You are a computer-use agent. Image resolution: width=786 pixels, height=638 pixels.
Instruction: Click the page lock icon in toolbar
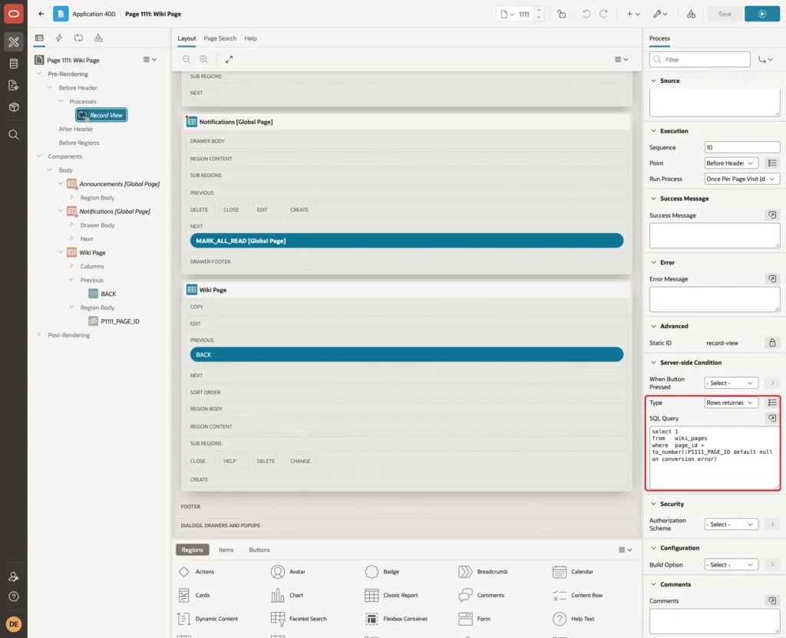tap(561, 14)
